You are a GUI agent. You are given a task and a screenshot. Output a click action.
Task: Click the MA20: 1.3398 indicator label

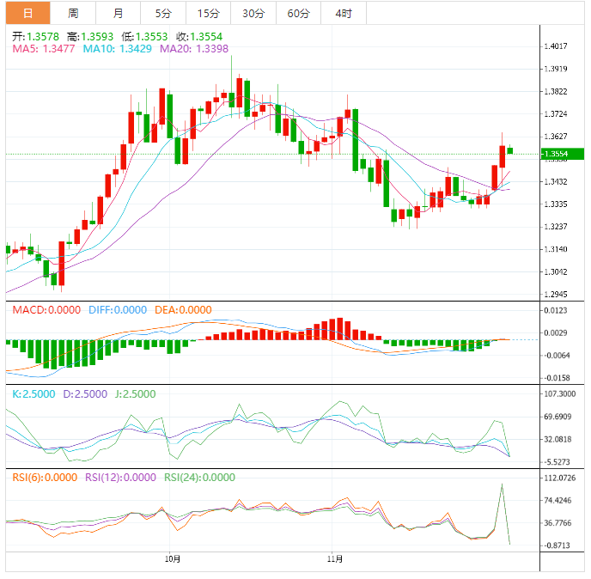pyautogui.click(x=194, y=49)
